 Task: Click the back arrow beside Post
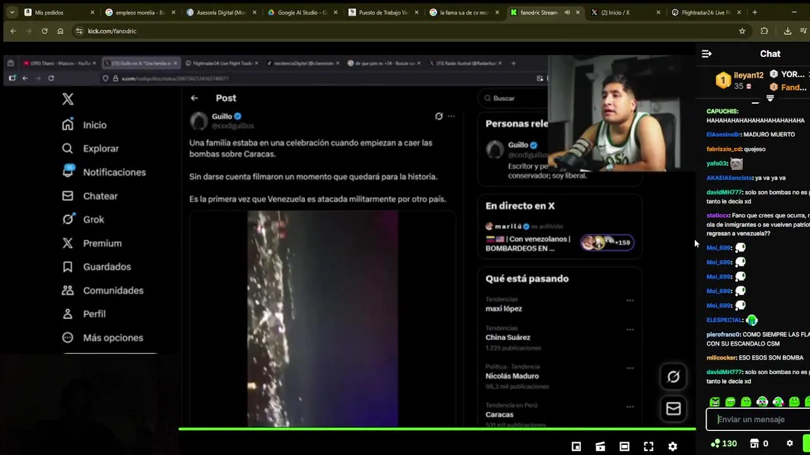pyautogui.click(x=194, y=98)
